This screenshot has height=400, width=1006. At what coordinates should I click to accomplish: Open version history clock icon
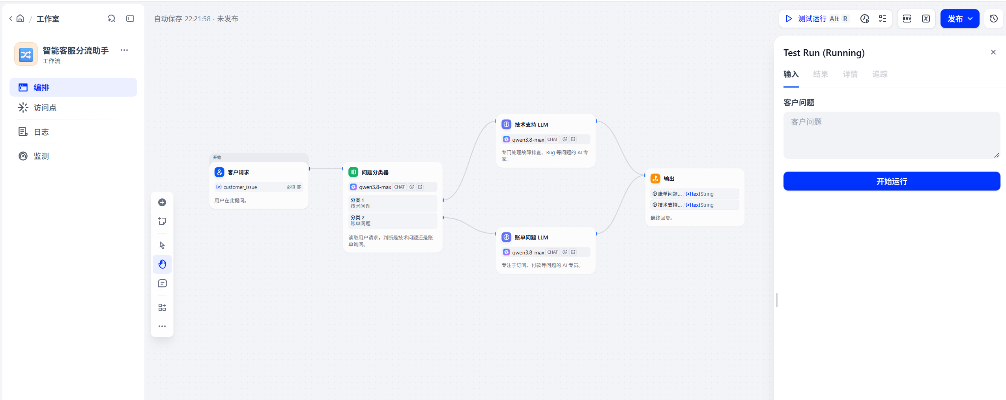994,19
